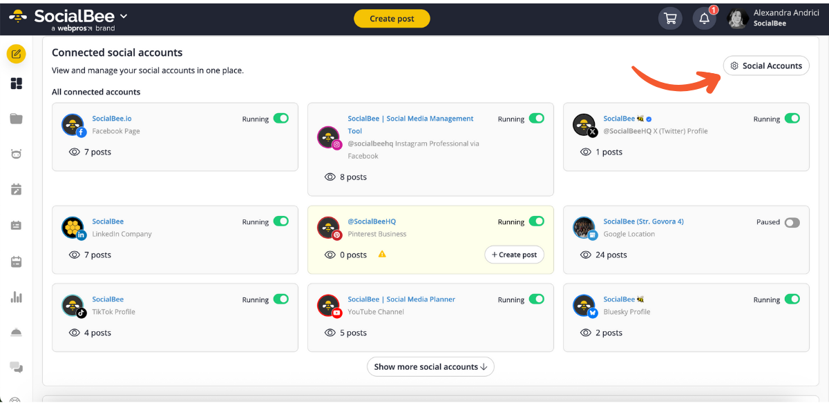Click the yellow compose pencil icon
Screen dimensions: 829x405
click(17, 54)
